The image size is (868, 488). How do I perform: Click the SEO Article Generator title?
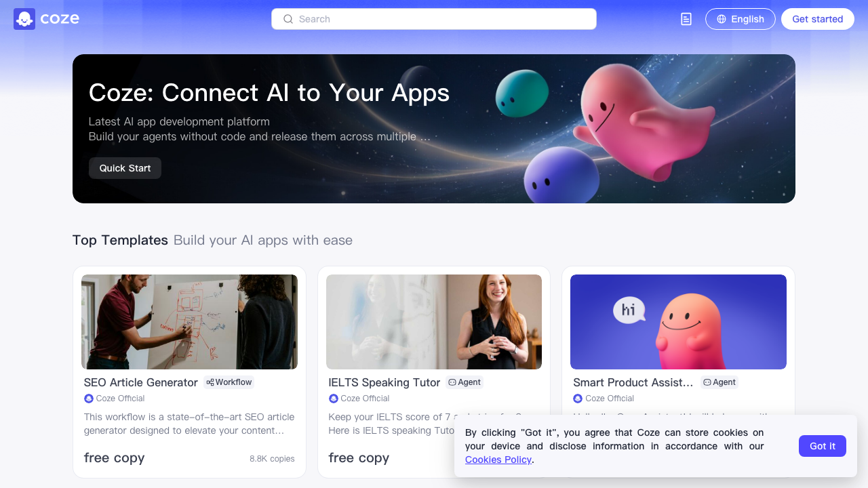click(x=141, y=382)
